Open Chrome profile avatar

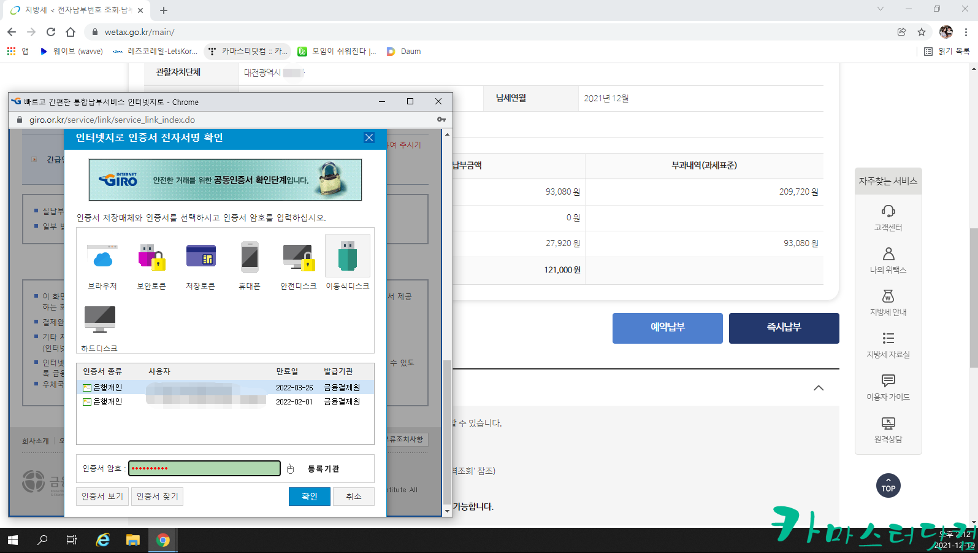click(946, 32)
